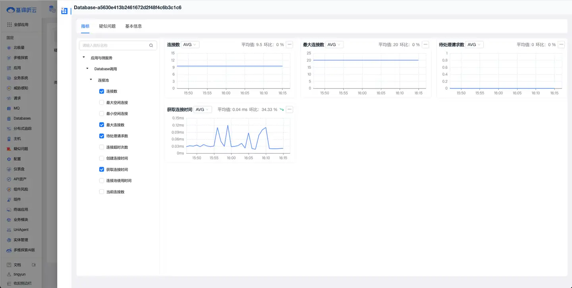Viewport: 572px width, 288px height.
Task: Open the AVG dropdown on 获取连接时间 chart
Action: coord(203,109)
